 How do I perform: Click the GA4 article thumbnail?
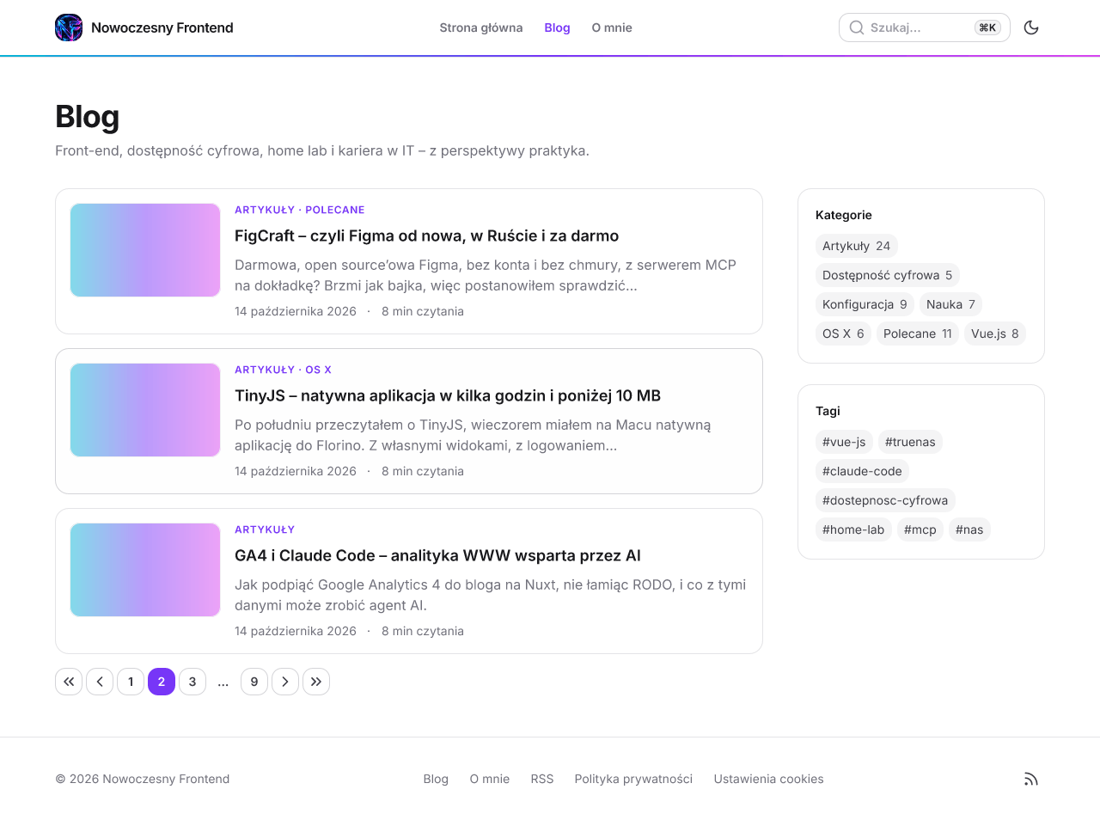pyautogui.click(x=145, y=570)
